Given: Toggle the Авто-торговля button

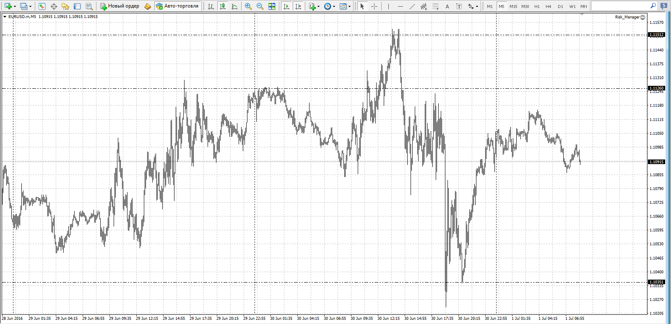Looking at the screenshot, I should [x=177, y=6].
